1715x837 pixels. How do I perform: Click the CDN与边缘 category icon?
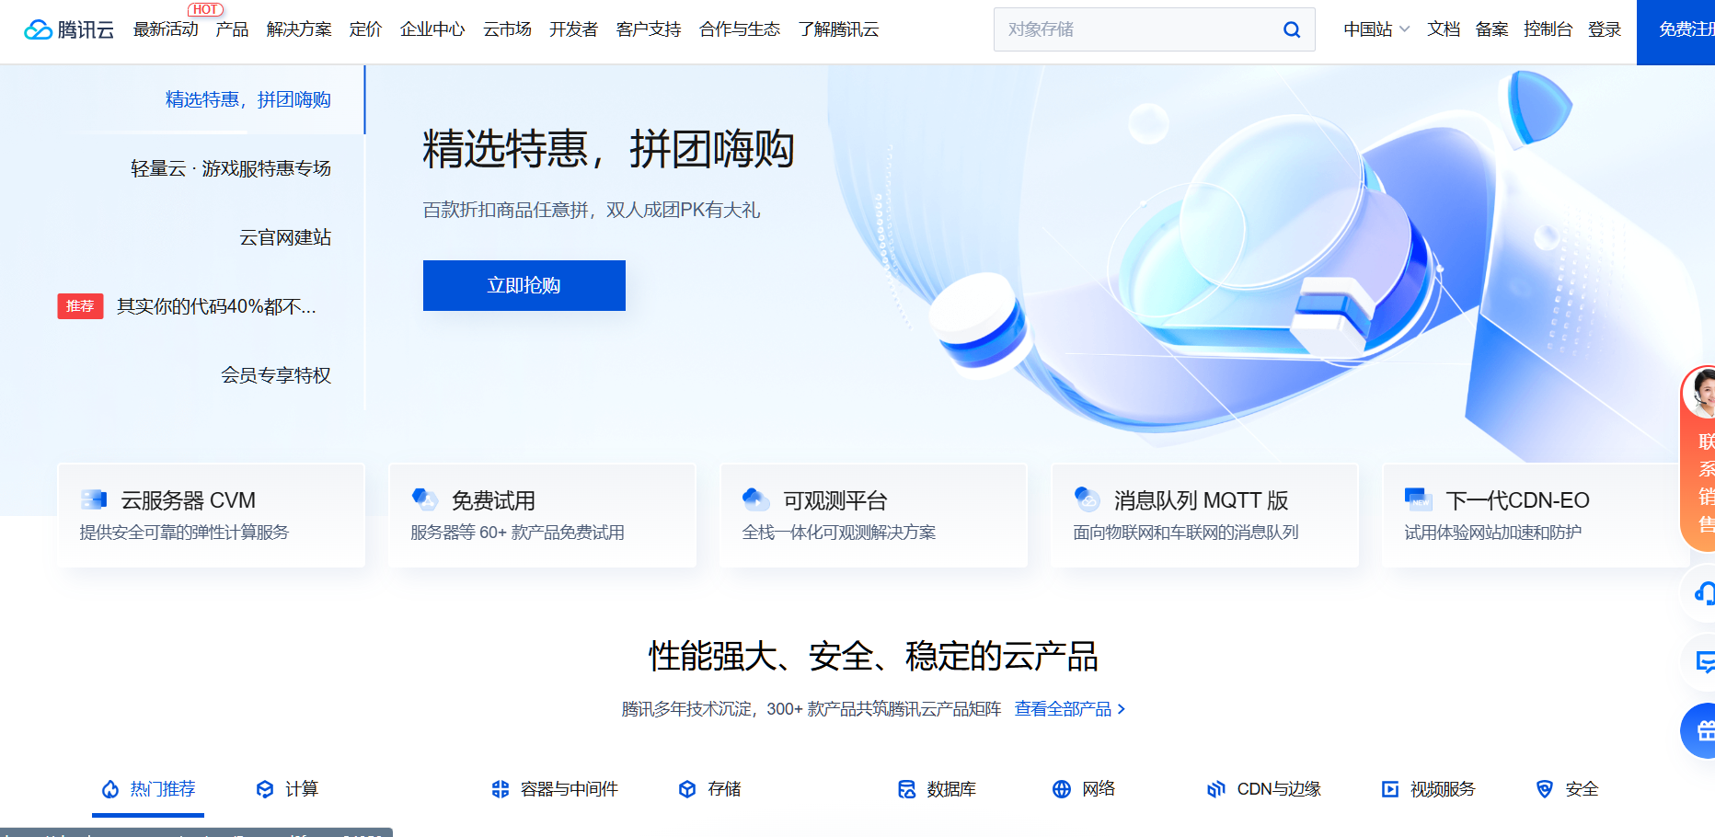(1216, 789)
